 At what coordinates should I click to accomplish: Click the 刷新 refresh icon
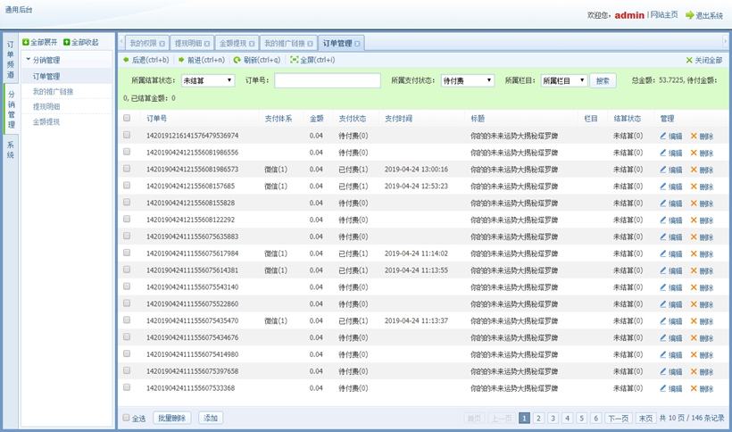237,60
